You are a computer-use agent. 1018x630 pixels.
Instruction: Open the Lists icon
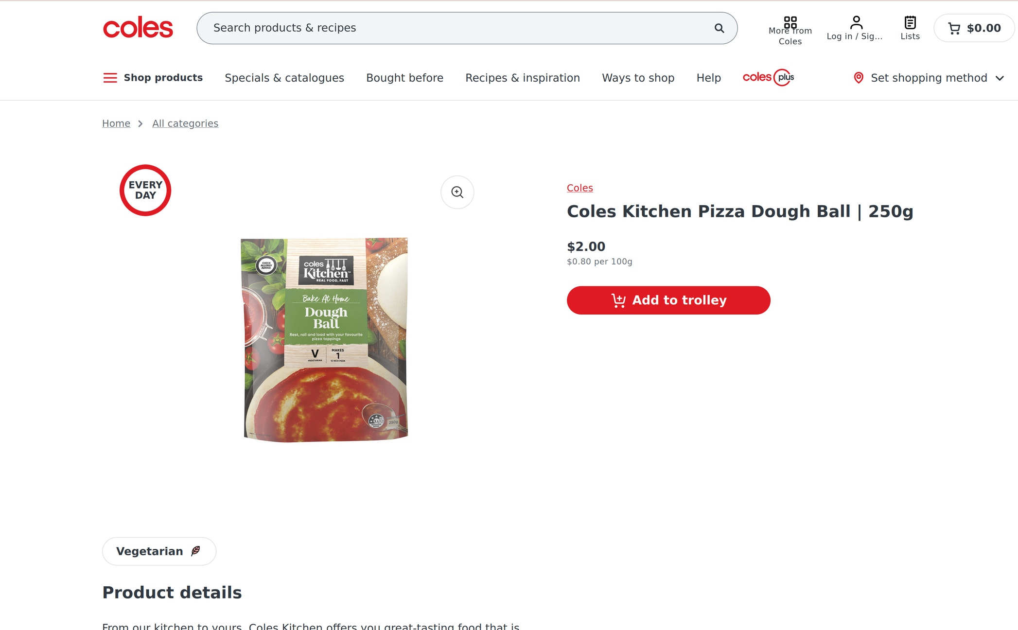pyautogui.click(x=910, y=23)
